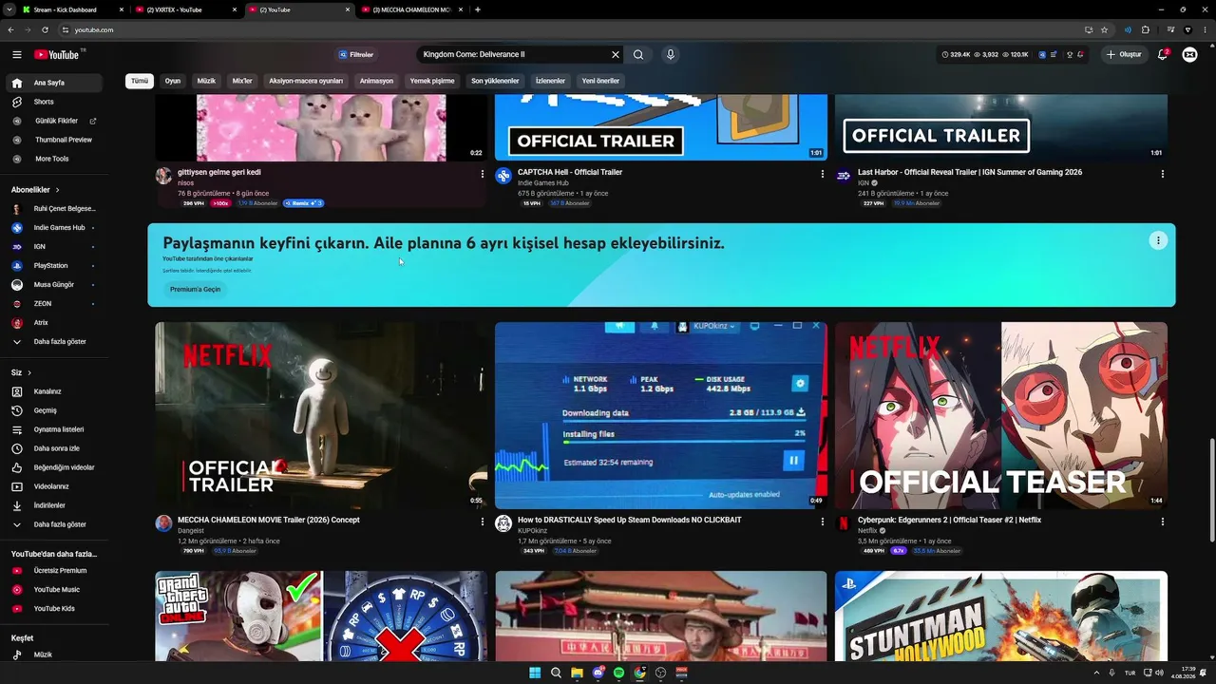Viewport: 1216px width, 684px height.
Task: Open options menu for Last Harbor trailer
Action: coord(1163,174)
